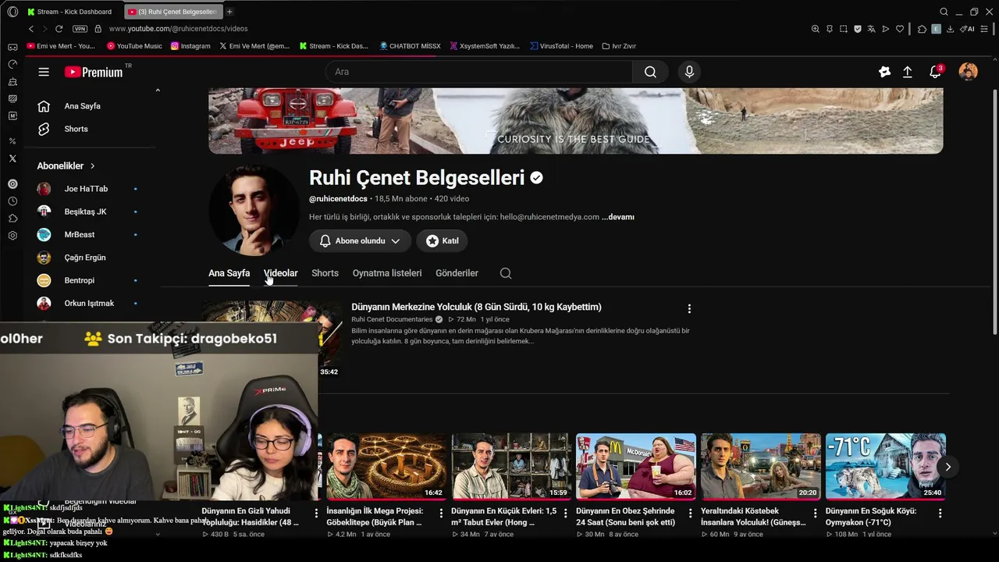Open the Opera menu logo

tap(12, 12)
